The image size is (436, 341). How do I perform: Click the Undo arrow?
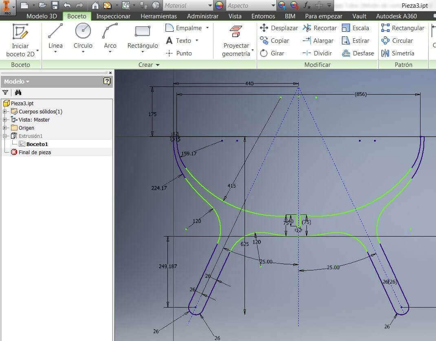(67, 5)
